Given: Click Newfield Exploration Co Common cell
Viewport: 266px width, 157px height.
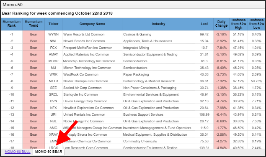Looking at the screenshot, I should pyautogui.click(x=92, y=108).
